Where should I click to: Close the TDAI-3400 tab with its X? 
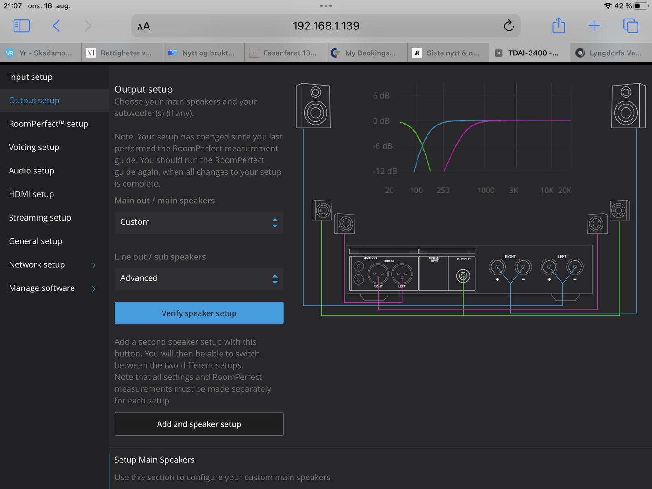(x=499, y=53)
